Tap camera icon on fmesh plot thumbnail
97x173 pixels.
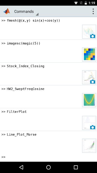pos(92,36)
